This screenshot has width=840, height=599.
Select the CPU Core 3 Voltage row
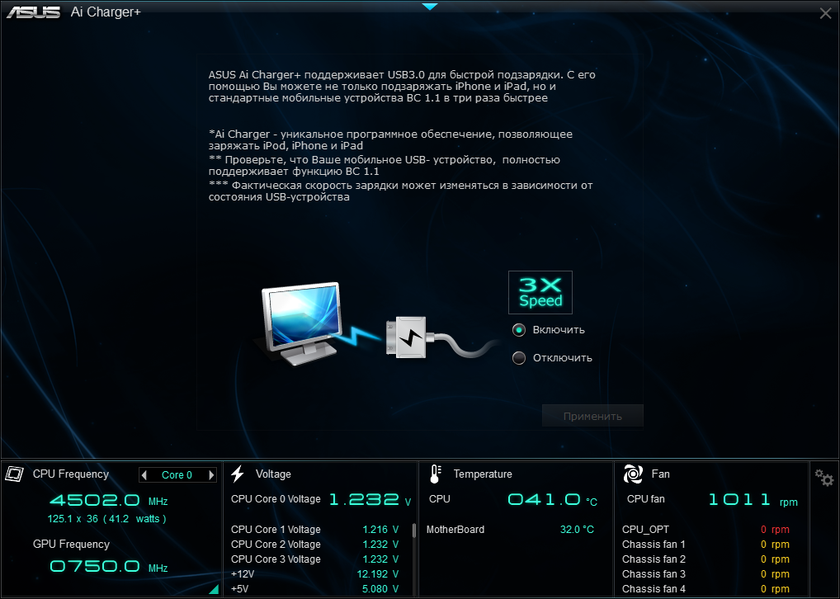tap(315, 559)
